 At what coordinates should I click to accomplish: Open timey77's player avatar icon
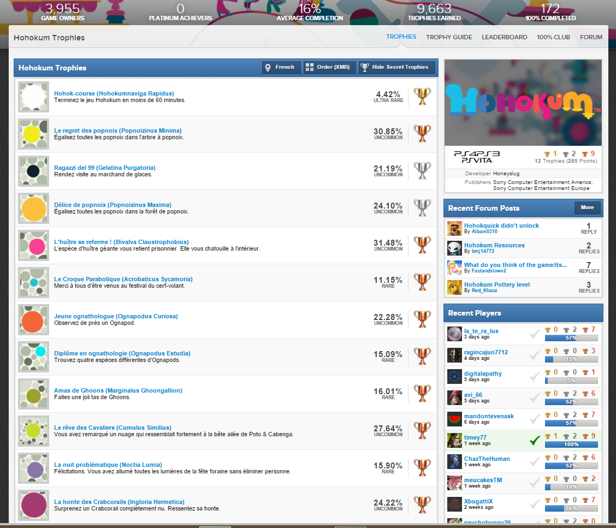(454, 441)
